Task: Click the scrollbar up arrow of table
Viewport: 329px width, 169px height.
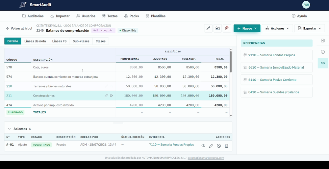Action: (231, 50)
